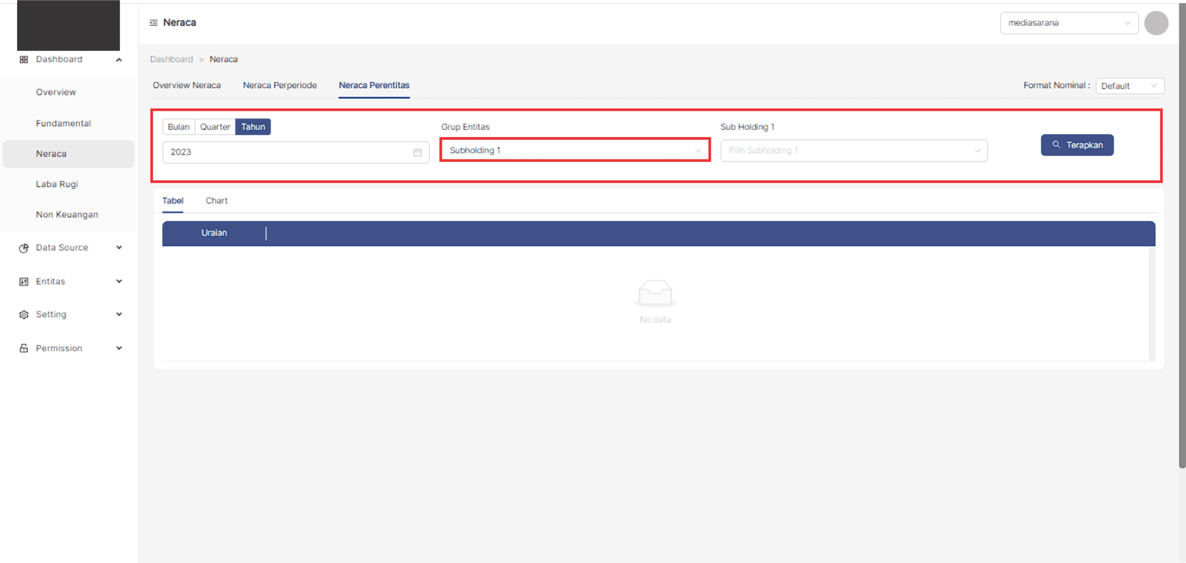
Task: Switch to the Chart tab
Action: 216,201
